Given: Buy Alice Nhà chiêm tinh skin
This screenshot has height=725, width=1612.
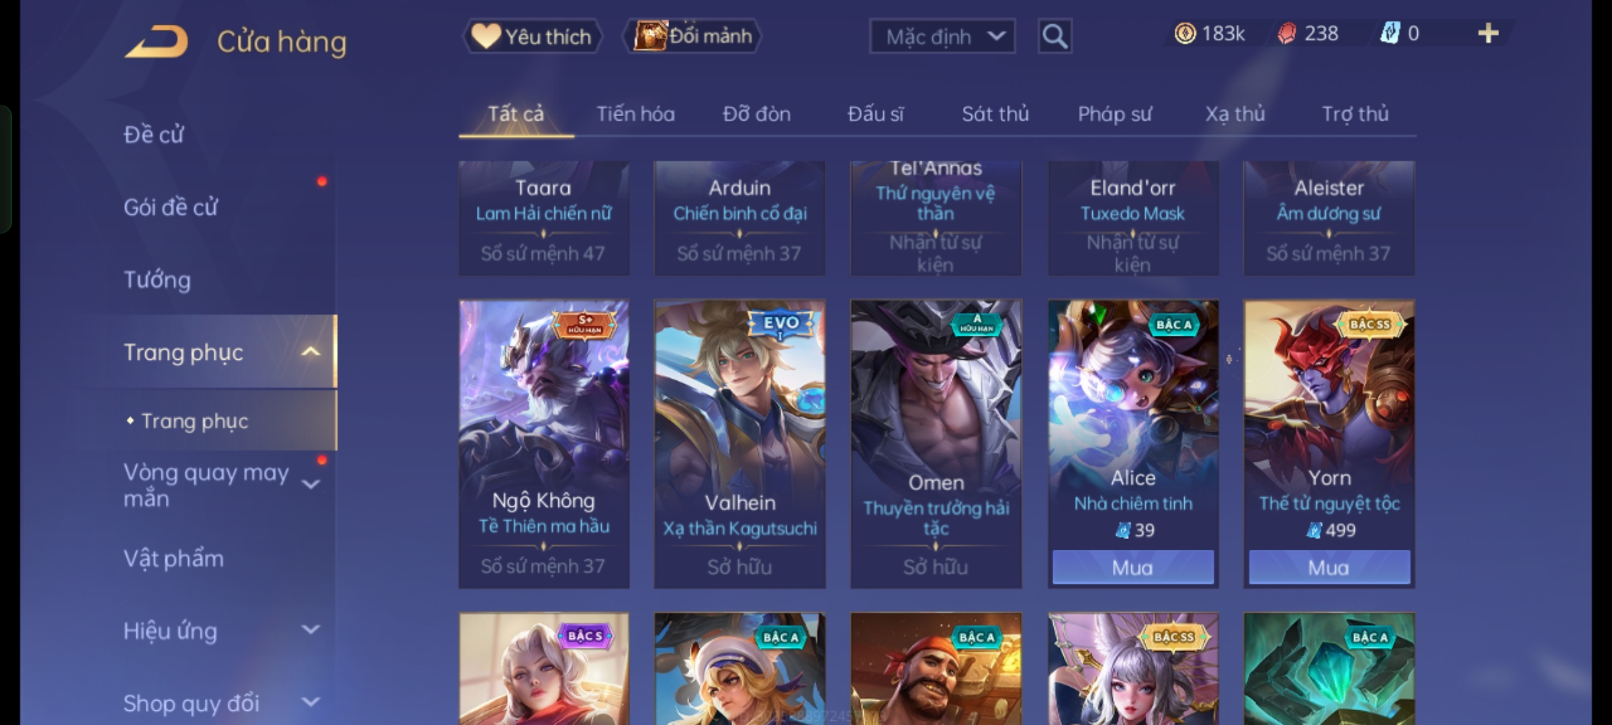Looking at the screenshot, I should tap(1133, 567).
